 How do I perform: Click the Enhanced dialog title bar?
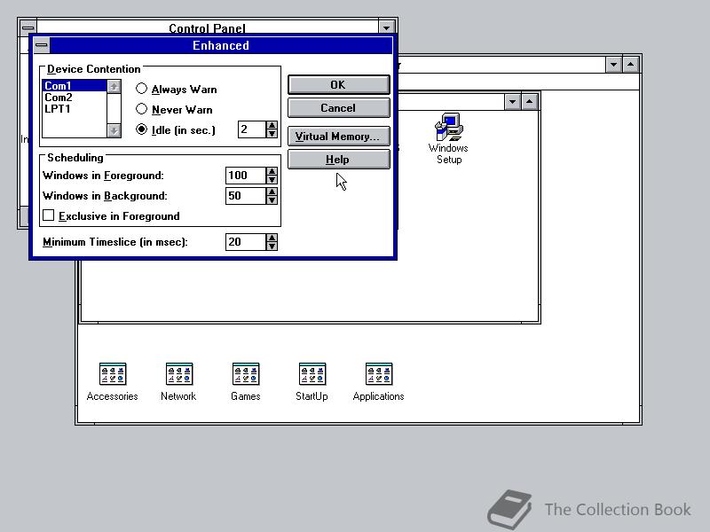(221, 45)
